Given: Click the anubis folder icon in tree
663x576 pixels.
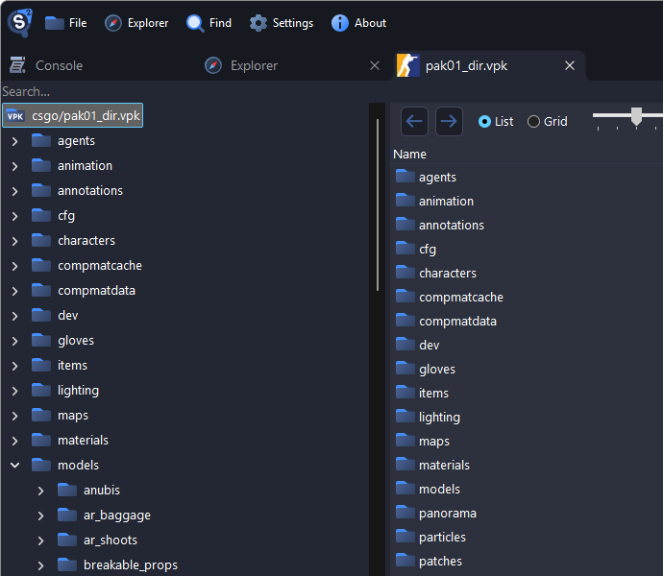Looking at the screenshot, I should click(x=67, y=489).
